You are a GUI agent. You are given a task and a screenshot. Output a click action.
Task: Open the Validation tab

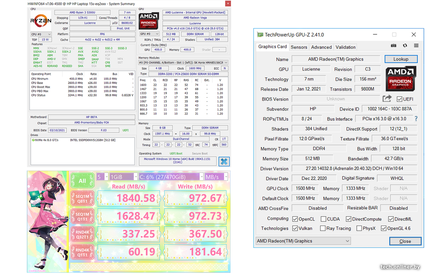[x=346, y=47]
